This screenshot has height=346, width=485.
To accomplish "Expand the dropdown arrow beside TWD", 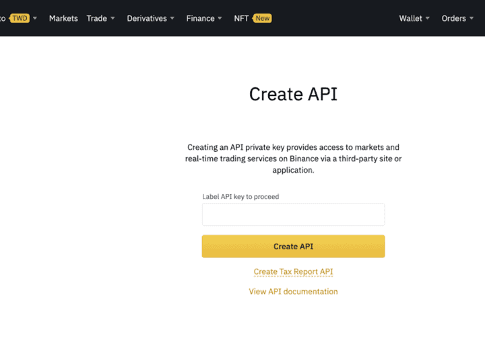I will [x=35, y=18].
